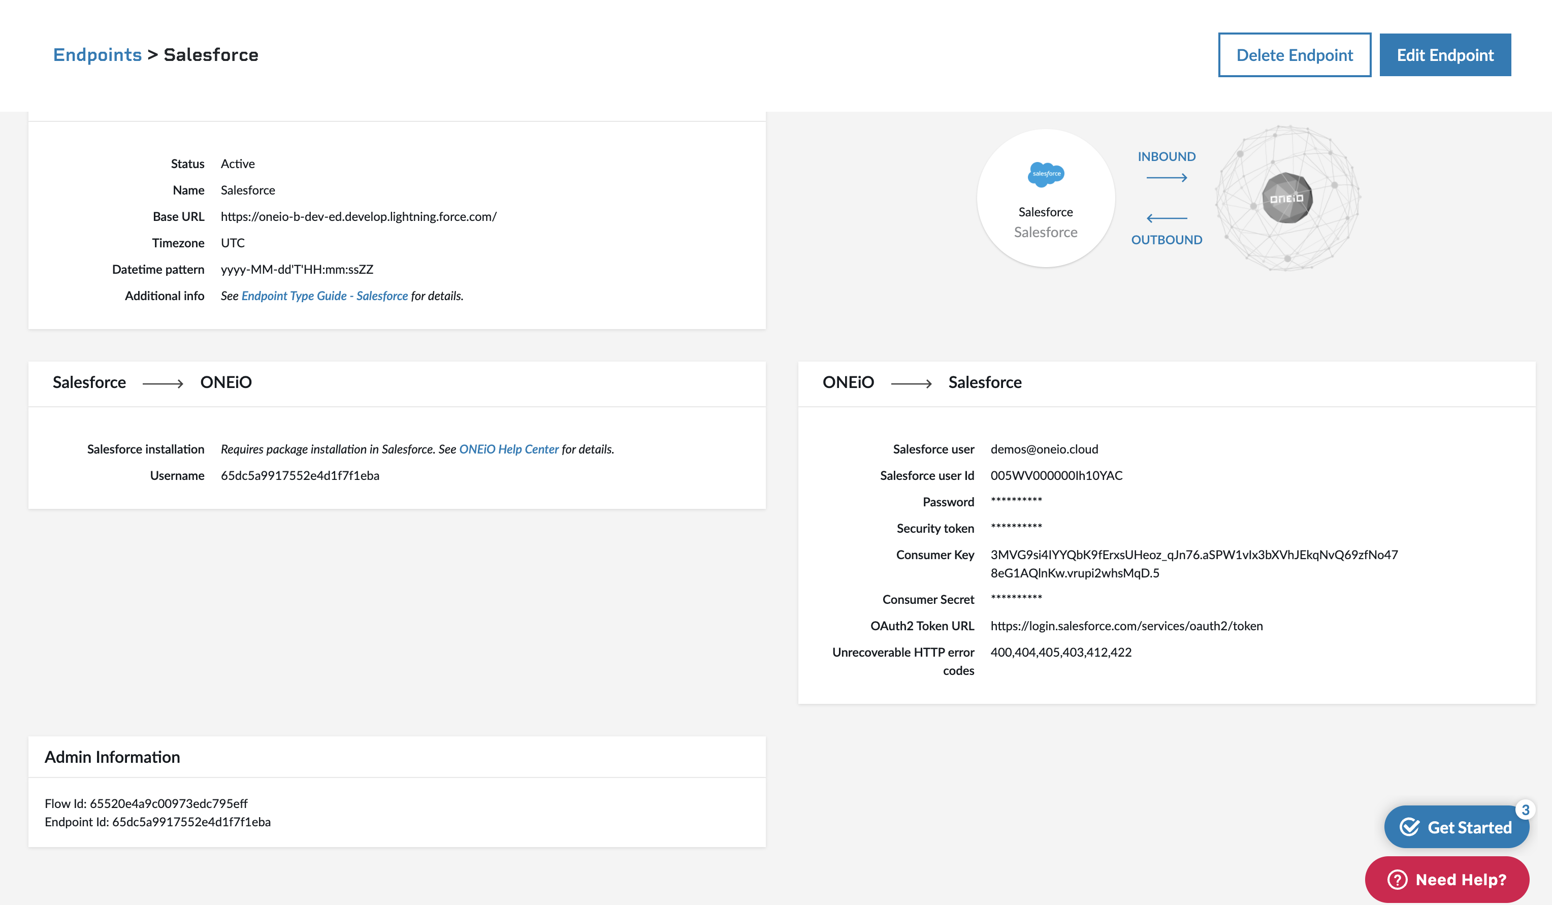
Task: Click the Base URL value
Action: 359,216
